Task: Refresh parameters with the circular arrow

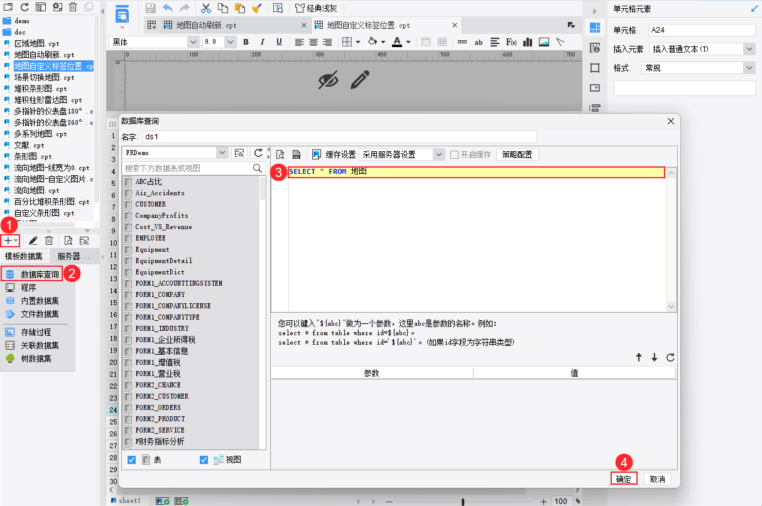Action: (670, 357)
